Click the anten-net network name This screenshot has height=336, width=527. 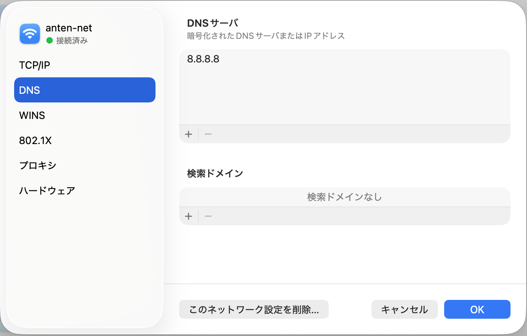(x=69, y=28)
